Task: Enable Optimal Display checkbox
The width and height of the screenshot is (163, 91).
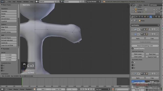Action: (x=147, y=90)
